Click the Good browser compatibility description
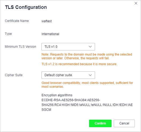Image resolution: width=141 pixels, height=132 pixels. 87,85
